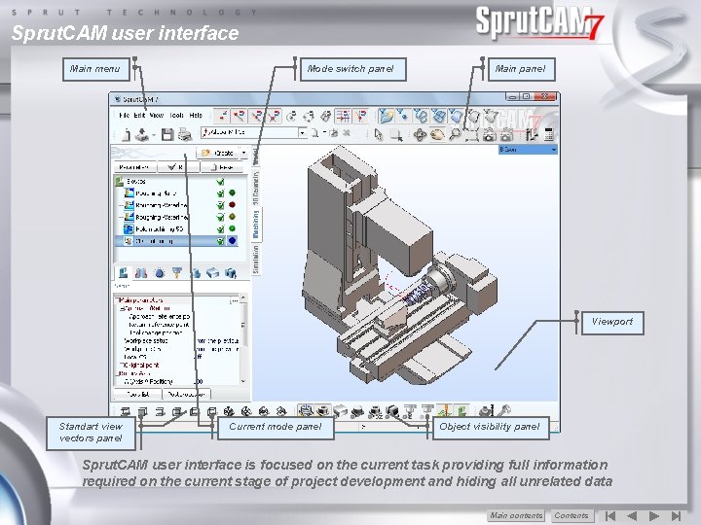Toggle the green fixture visibility icon
Screen dimensions: 701x525
pyautogui.click(x=462, y=410)
